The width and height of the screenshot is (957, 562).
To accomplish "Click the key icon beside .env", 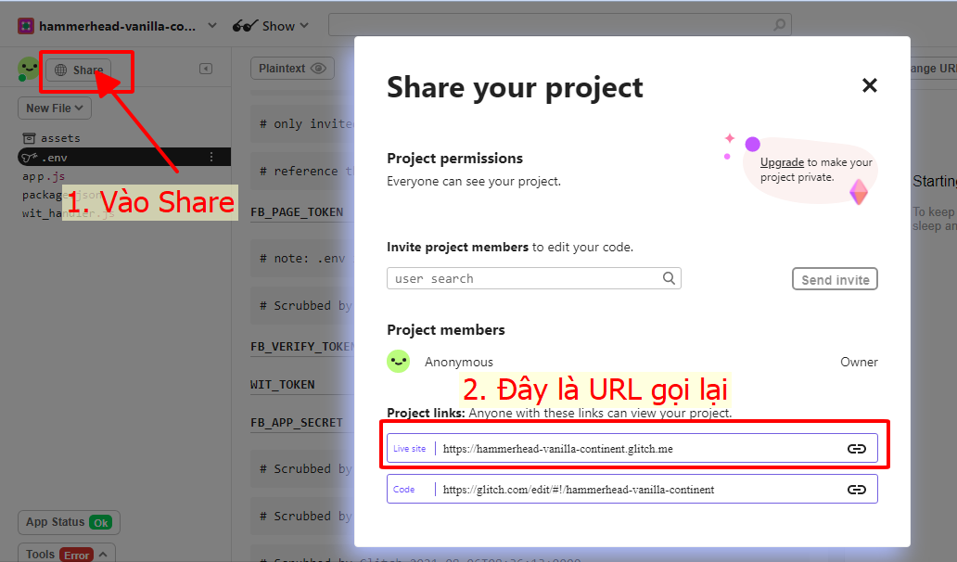I will tap(30, 158).
